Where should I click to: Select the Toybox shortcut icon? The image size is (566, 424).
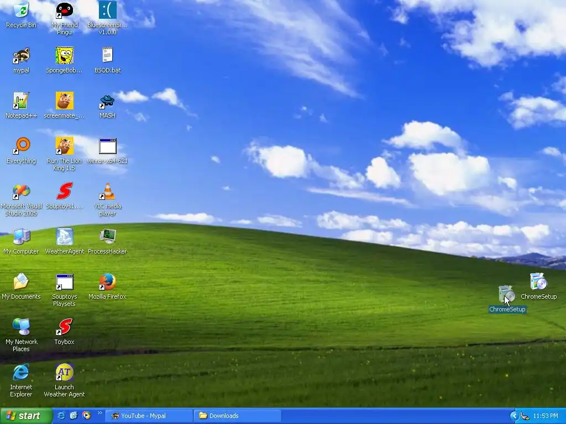[64, 332]
